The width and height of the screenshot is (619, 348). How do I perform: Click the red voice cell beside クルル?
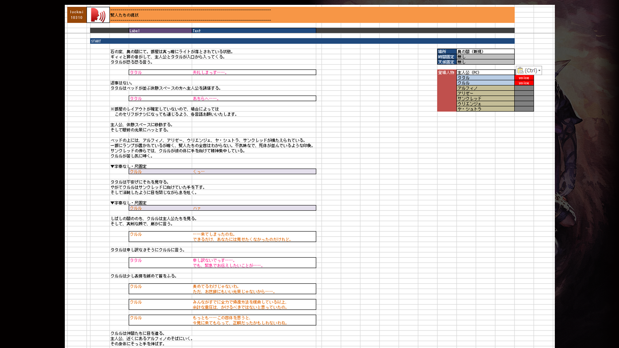point(524,83)
